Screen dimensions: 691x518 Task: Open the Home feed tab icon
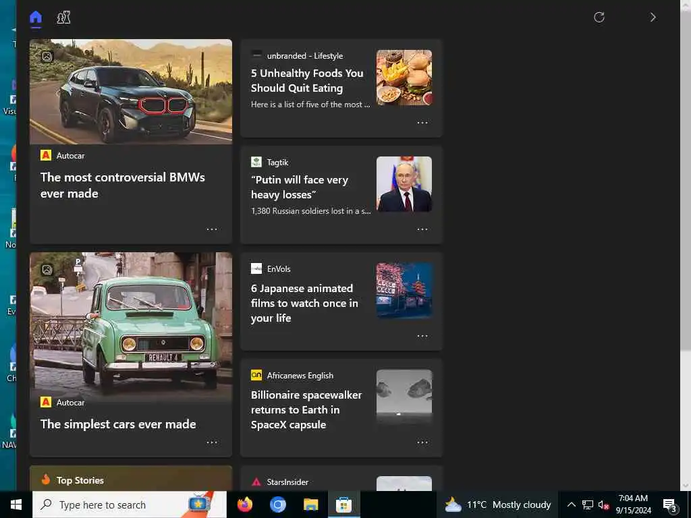(36, 18)
